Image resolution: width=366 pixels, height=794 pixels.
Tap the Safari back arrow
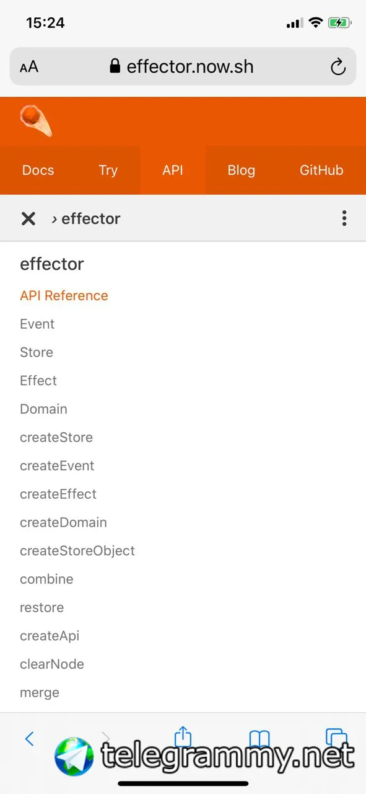click(29, 739)
